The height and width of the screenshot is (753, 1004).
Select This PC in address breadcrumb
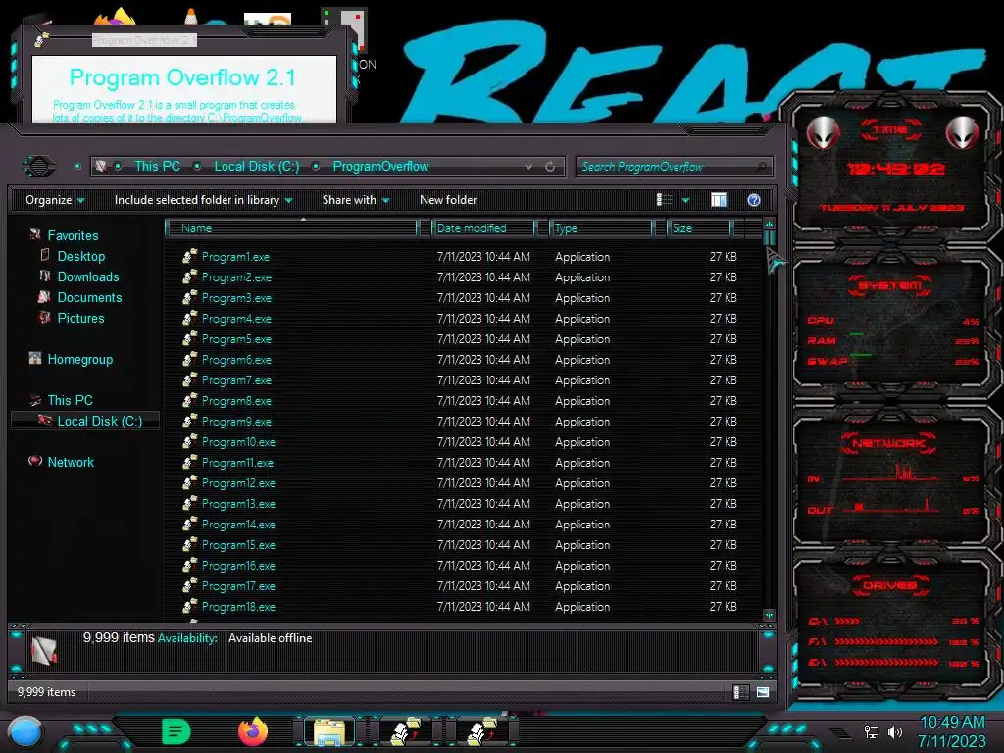point(157,167)
